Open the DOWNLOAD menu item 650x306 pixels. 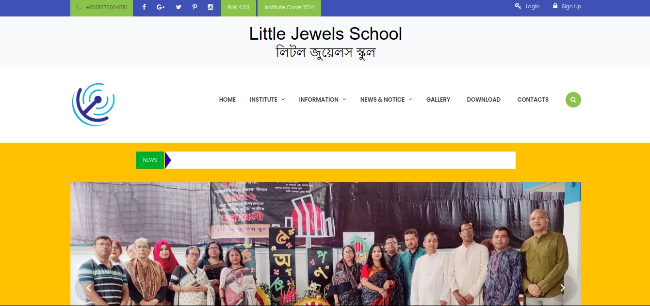484,100
